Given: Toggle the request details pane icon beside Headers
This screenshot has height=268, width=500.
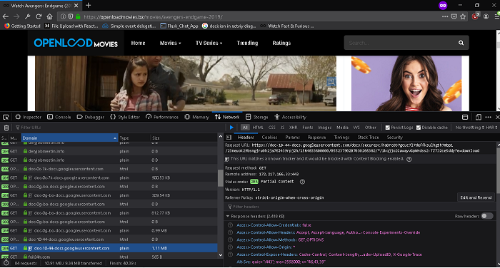Looking at the screenshot, I should tap(229, 137).
